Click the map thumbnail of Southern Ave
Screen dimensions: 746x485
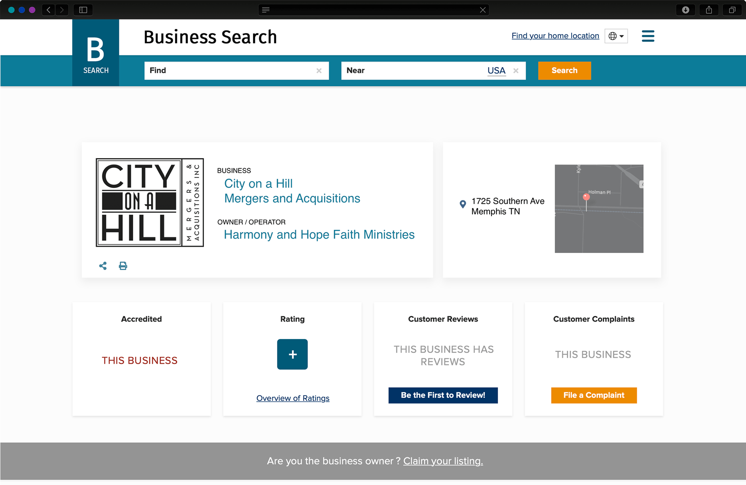pos(599,209)
